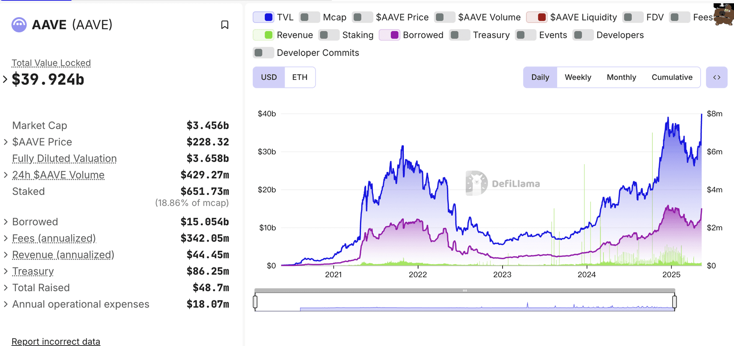Switch chart denomination to ETH
Image resolution: width=734 pixels, height=346 pixels.
[300, 77]
